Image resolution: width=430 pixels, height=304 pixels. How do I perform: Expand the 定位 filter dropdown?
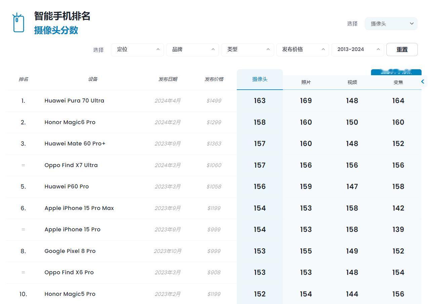click(x=137, y=49)
